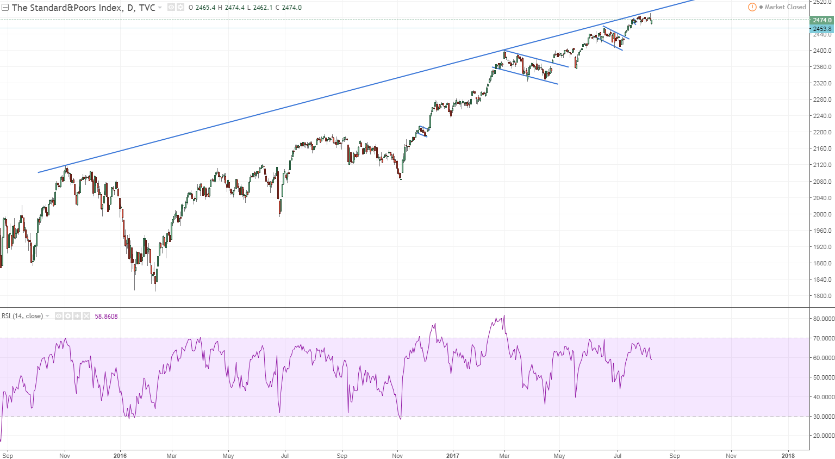The height and width of the screenshot is (459, 835).
Task: Click the open price value O 2465.4
Action: pos(202,8)
